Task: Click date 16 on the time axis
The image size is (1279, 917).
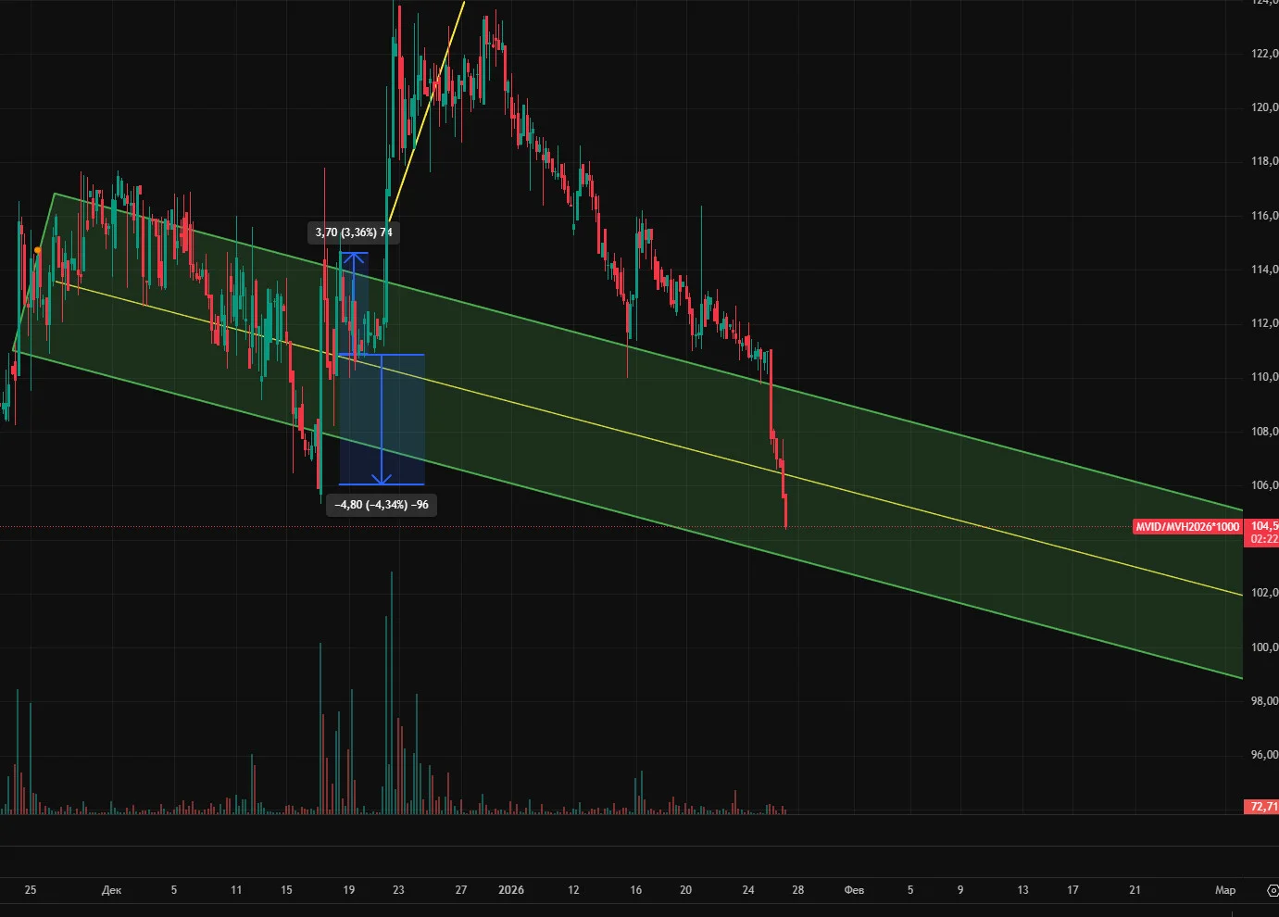Action: 635,890
